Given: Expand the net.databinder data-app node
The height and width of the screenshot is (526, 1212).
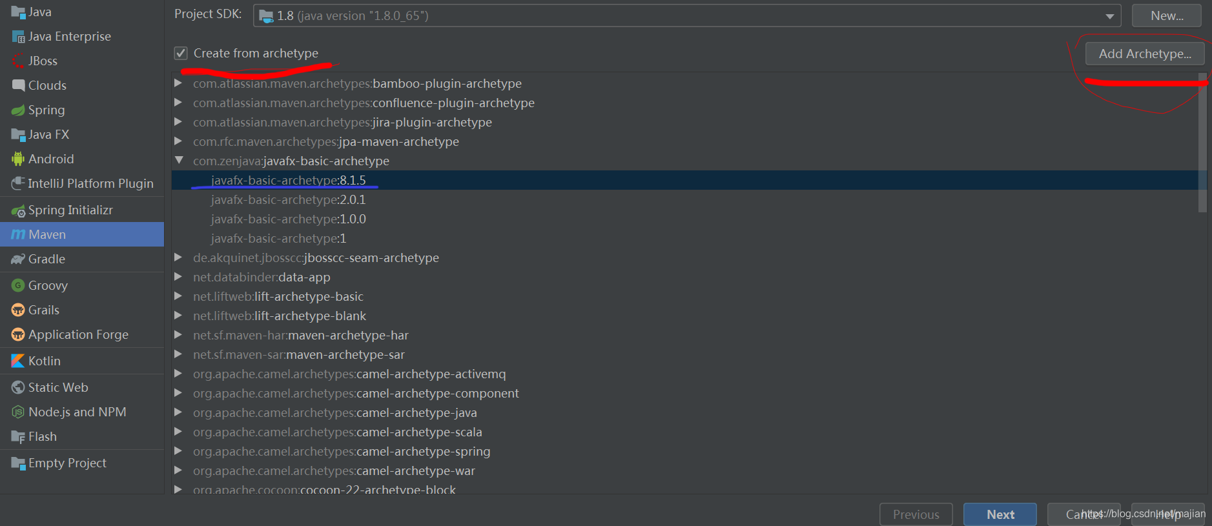Looking at the screenshot, I should pyautogui.click(x=178, y=277).
